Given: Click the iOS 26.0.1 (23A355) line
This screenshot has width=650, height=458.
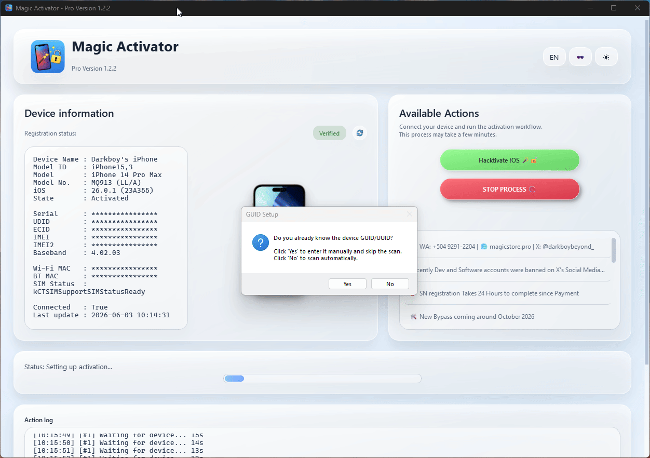Looking at the screenshot, I should coord(93,191).
